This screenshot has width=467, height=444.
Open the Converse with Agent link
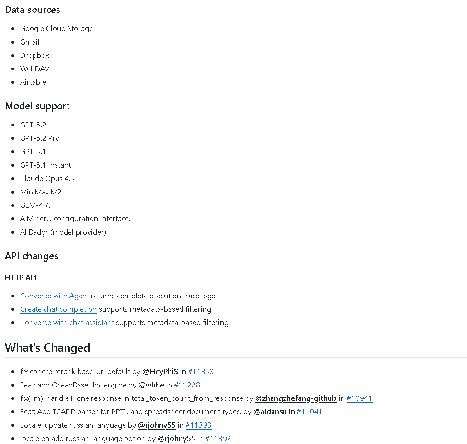point(55,296)
